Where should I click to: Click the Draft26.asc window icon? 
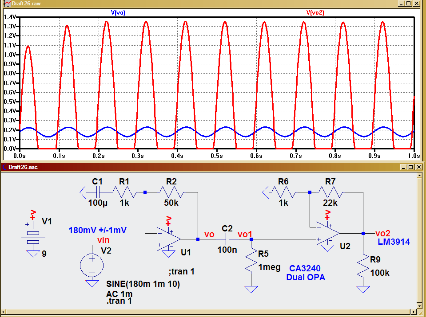pyautogui.click(x=4, y=167)
